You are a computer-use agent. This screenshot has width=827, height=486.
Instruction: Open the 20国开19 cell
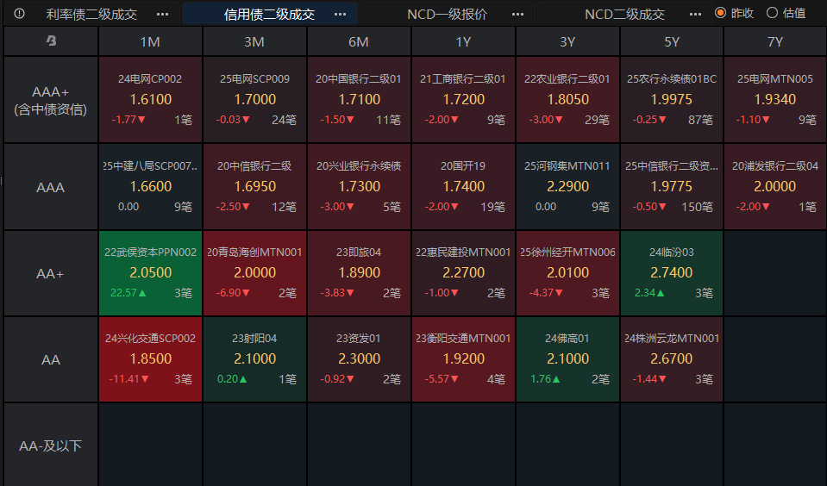464,187
